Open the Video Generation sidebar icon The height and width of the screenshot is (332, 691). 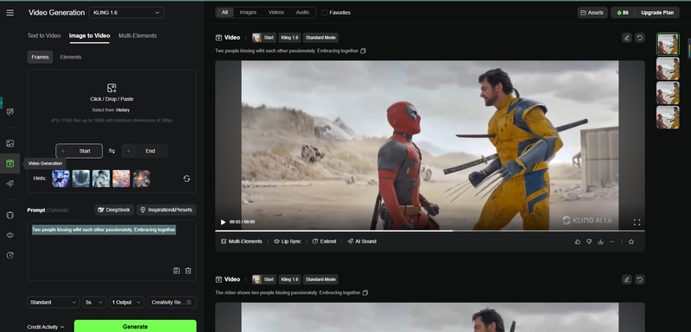(10, 164)
